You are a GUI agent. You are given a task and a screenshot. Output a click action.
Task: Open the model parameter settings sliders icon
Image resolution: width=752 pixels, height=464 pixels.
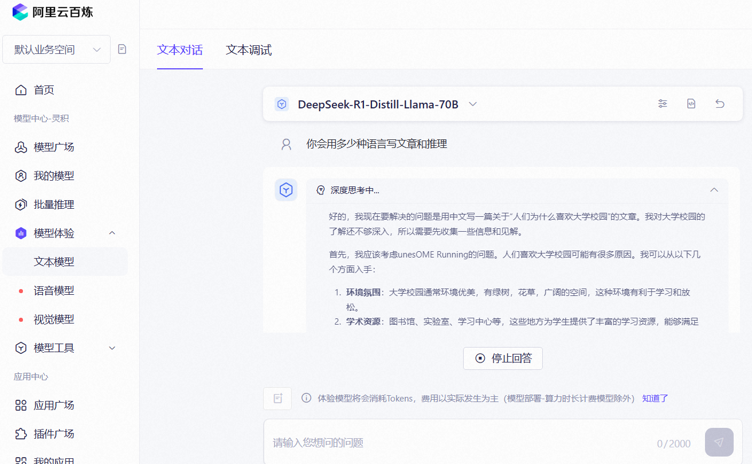663,104
